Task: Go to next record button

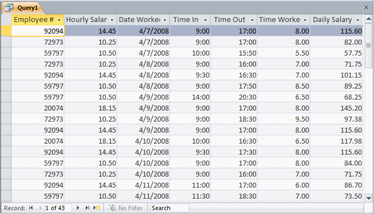Action: (78, 208)
